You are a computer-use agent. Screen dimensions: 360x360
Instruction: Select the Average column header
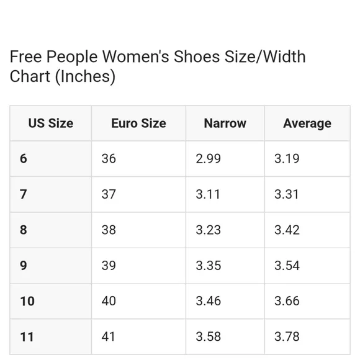pos(307,124)
